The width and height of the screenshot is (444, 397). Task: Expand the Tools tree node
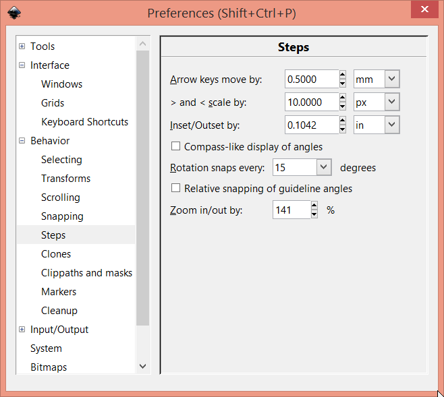22,46
